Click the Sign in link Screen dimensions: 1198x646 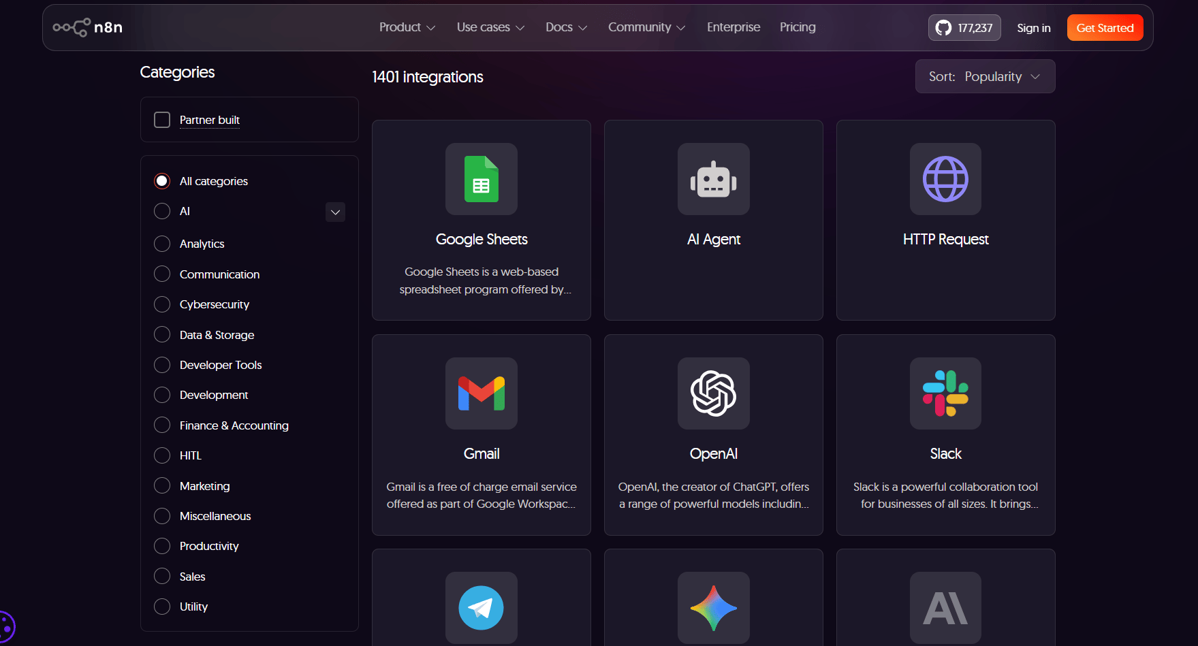(x=1034, y=28)
